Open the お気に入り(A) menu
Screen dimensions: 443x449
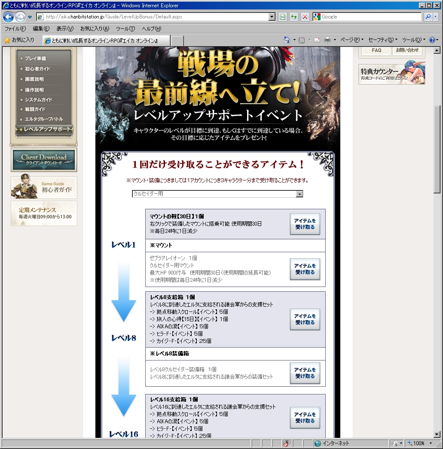tap(95, 29)
